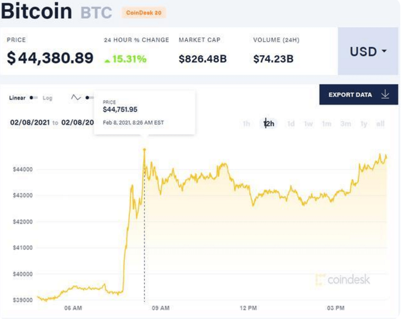401x319 pixels.
Task: Open the start date 02/08/2021 picker
Action: click(30, 122)
